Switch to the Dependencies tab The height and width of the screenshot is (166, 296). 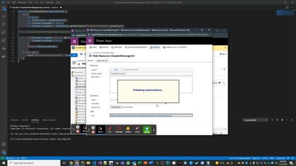[x=102, y=60]
